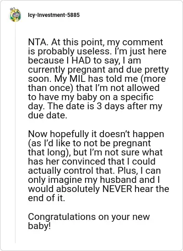Click the phrase 'Congratulations on your new'
This screenshot has height=251, width=183.
point(89,217)
